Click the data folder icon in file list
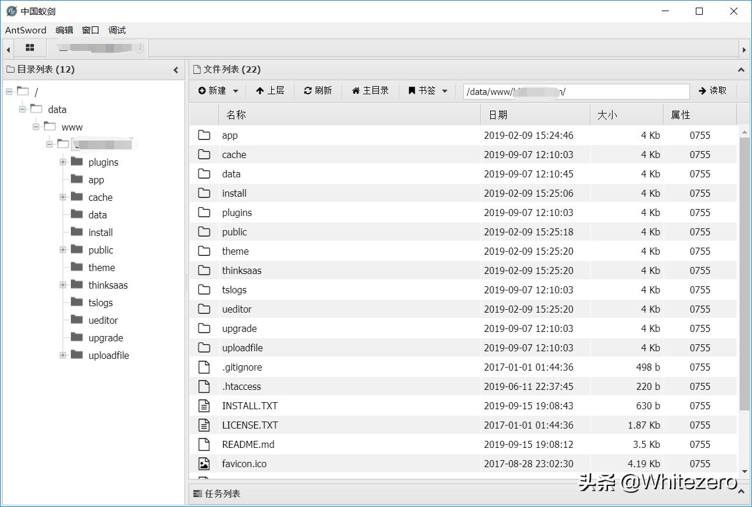Image resolution: width=752 pixels, height=507 pixels. (204, 174)
